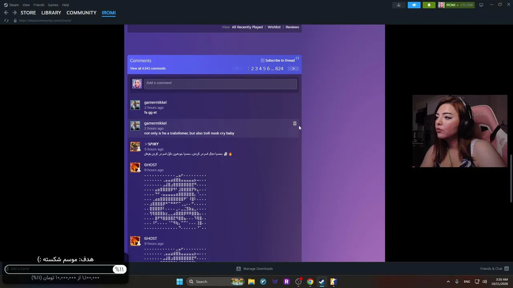Go to the LIBRARY tab

pyautogui.click(x=51, y=13)
